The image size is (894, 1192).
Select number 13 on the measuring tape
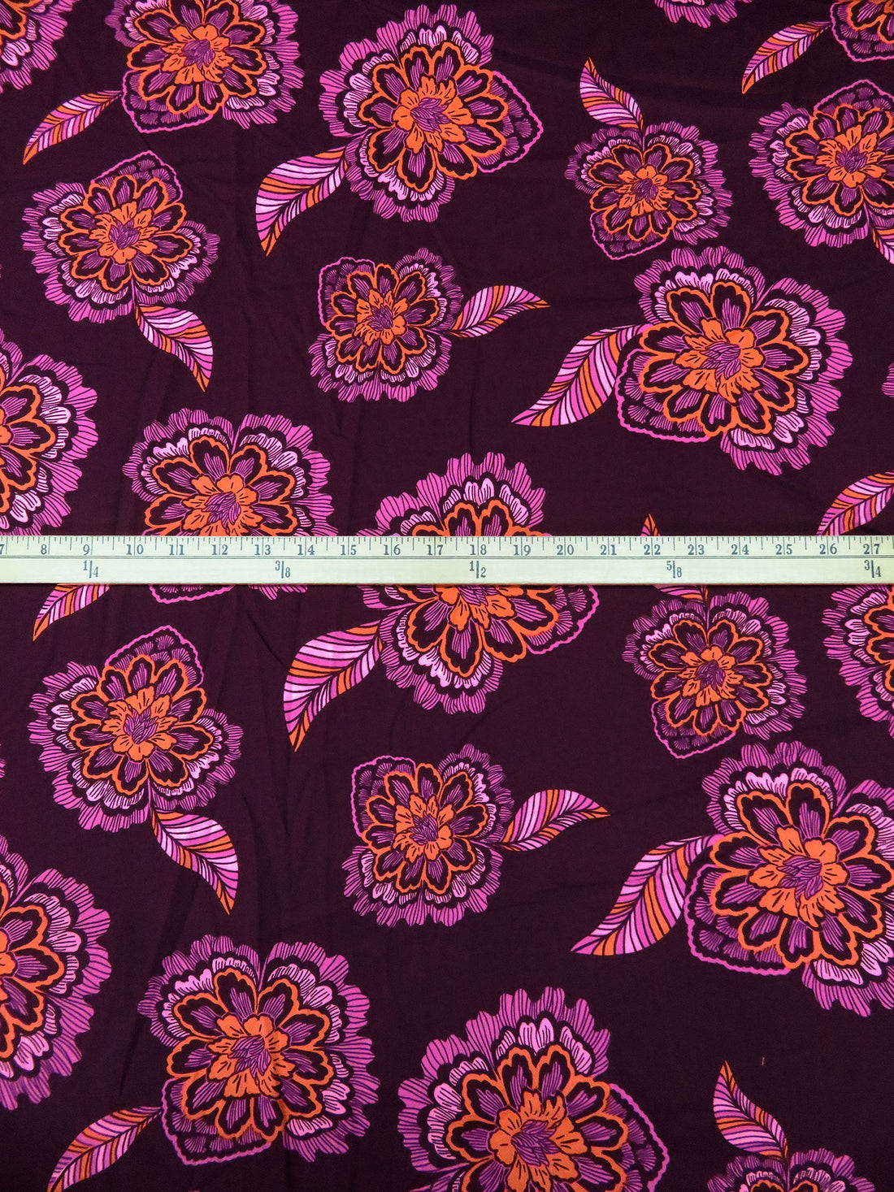[263, 549]
